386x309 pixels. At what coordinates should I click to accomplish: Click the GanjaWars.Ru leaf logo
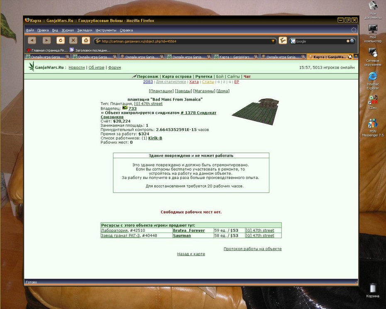(x=32, y=66)
